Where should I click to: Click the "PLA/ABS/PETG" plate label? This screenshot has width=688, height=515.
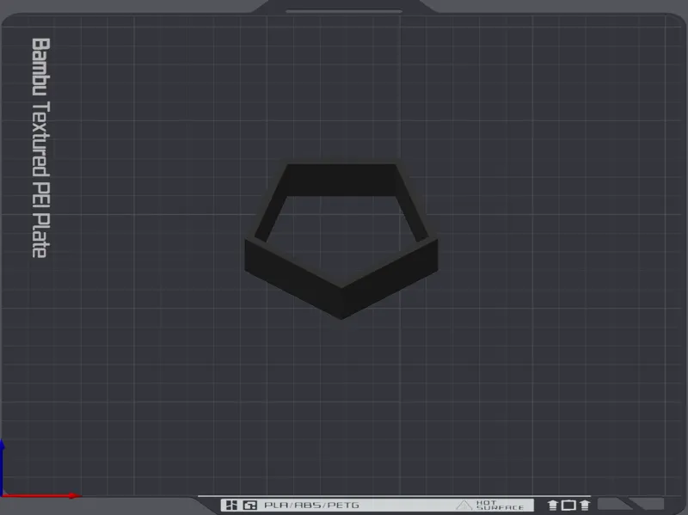311,505
